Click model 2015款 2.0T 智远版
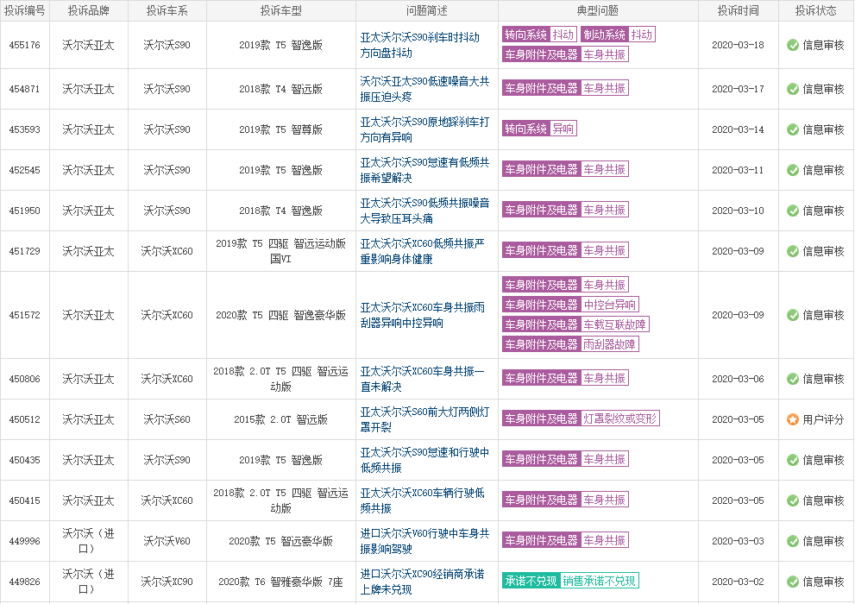 click(280, 419)
